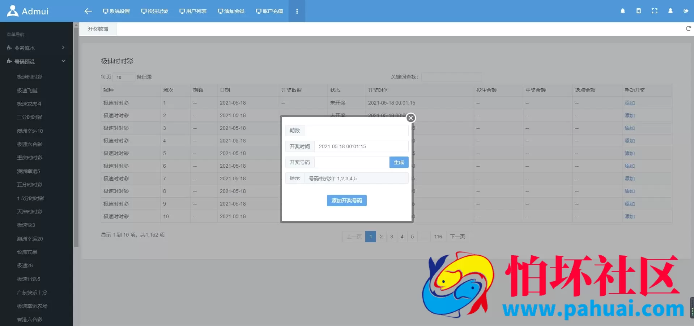694x326 pixels.
Task: Select the 开奖数据 tab
Action: tap(98, 29)
